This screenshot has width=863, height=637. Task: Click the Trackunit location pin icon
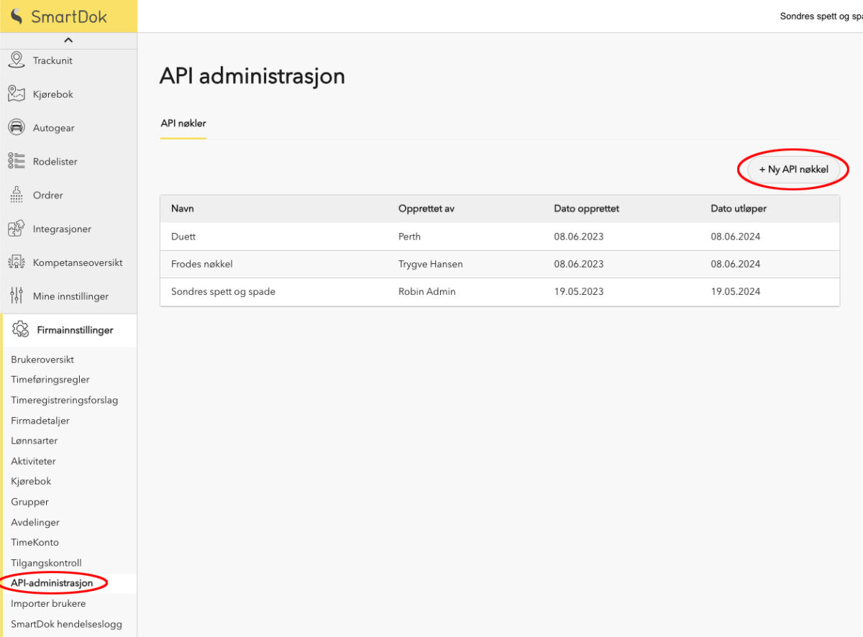[x=17, y=60]
